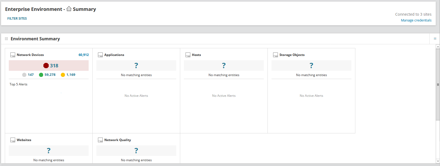Click the Storage Objects question mark icon
440x166 pixels.
311,65
